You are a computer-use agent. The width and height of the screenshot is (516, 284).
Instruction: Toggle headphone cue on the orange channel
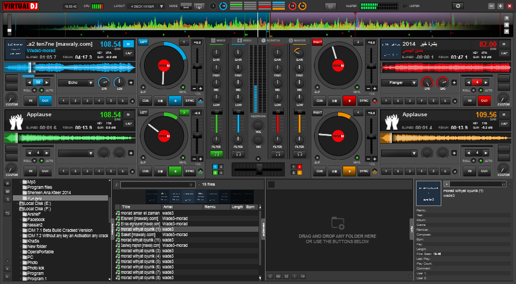tap(299, 154)
